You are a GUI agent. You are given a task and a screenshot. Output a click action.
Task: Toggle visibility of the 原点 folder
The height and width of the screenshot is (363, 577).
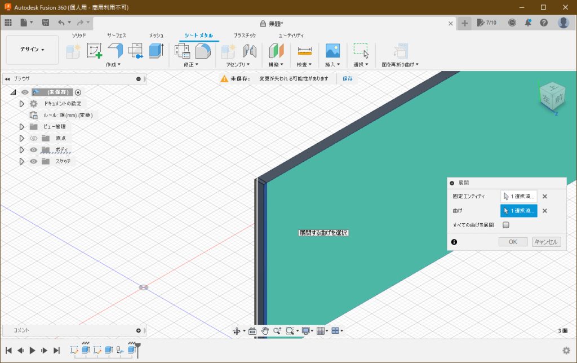coord(33,139)
